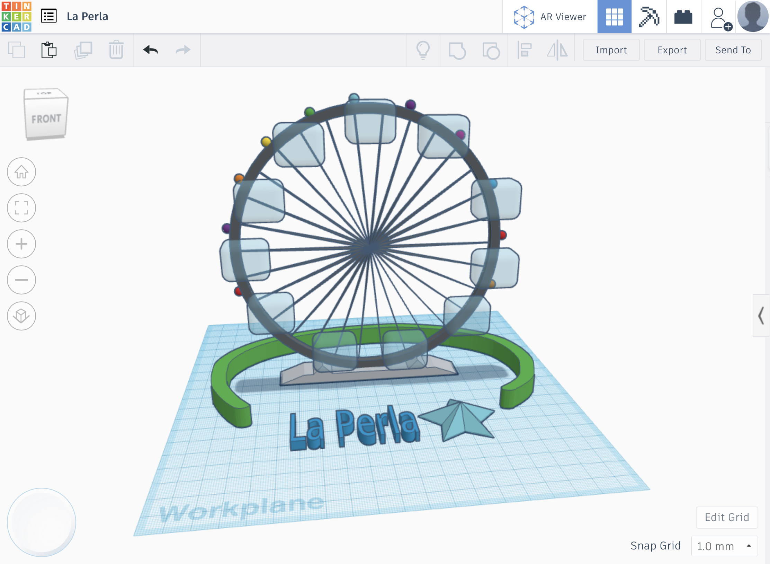Select the orange ball on the wheel's left rim
The image size is (770, 564).
239,178
